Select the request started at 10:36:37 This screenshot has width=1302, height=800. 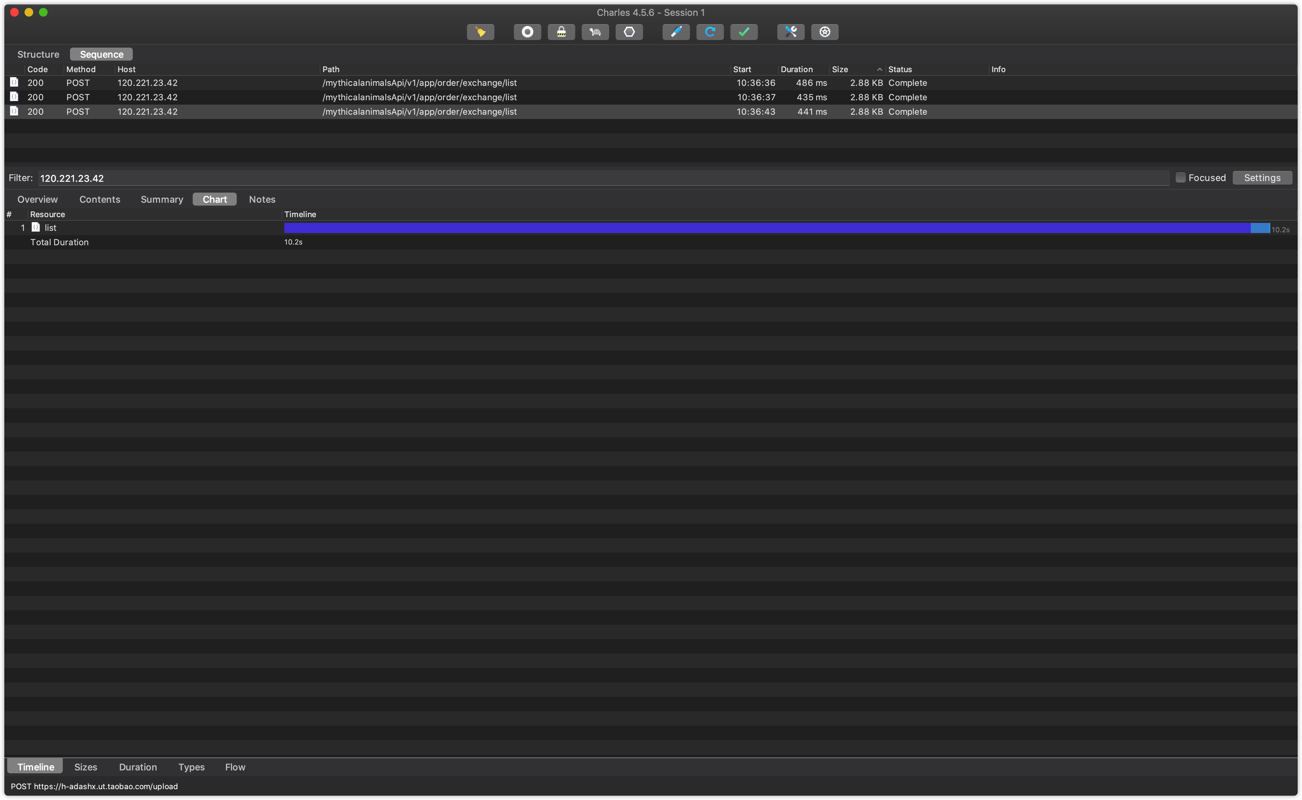tap(419, 97)
